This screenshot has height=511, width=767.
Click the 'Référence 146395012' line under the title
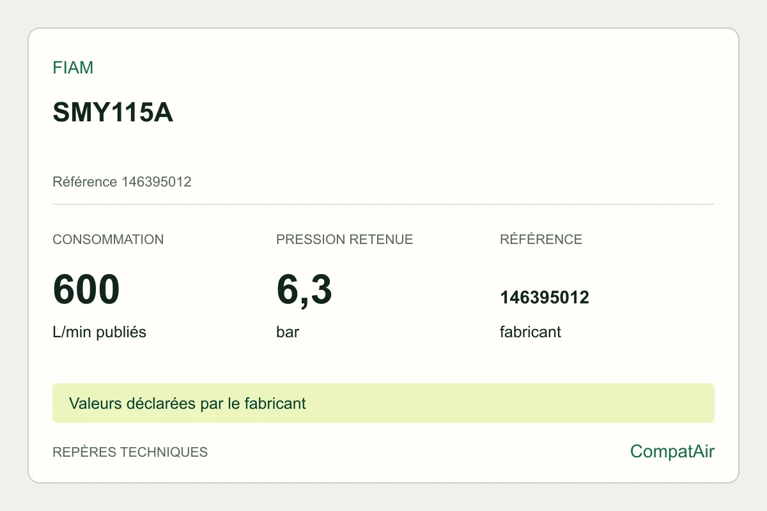coord(122,182)
